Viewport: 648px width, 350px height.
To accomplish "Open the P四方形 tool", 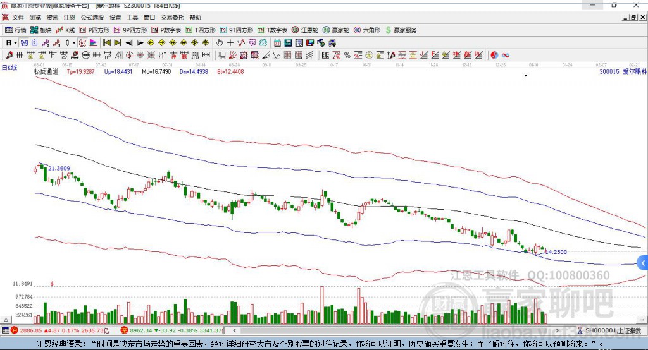I will [x=94, y=30].
